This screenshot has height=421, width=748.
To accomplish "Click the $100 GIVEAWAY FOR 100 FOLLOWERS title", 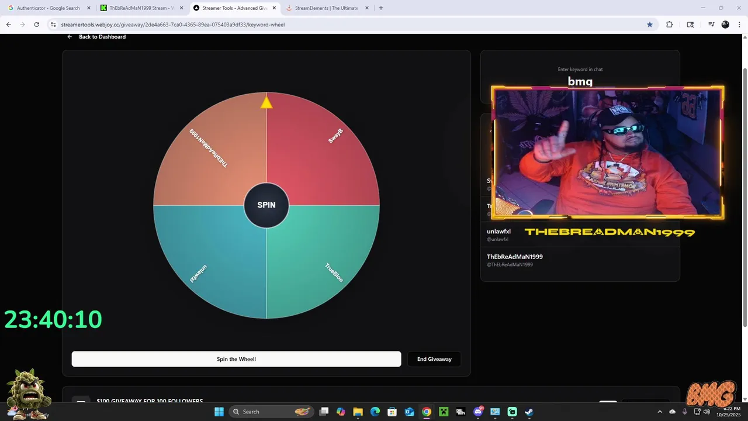I will coord(150,401).
